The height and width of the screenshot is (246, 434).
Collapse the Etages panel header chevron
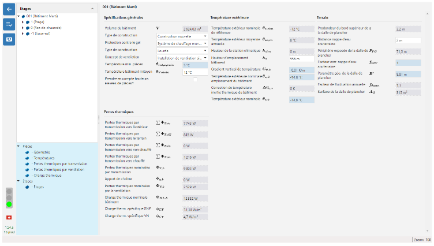click(92, 9)
